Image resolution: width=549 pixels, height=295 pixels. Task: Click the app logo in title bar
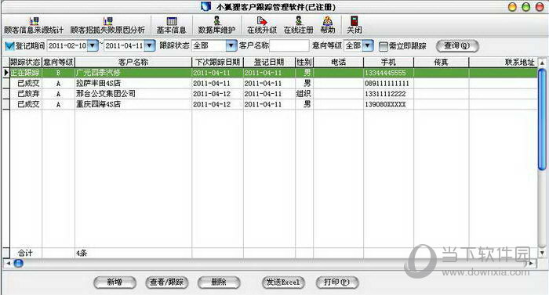tap(206, 6)
